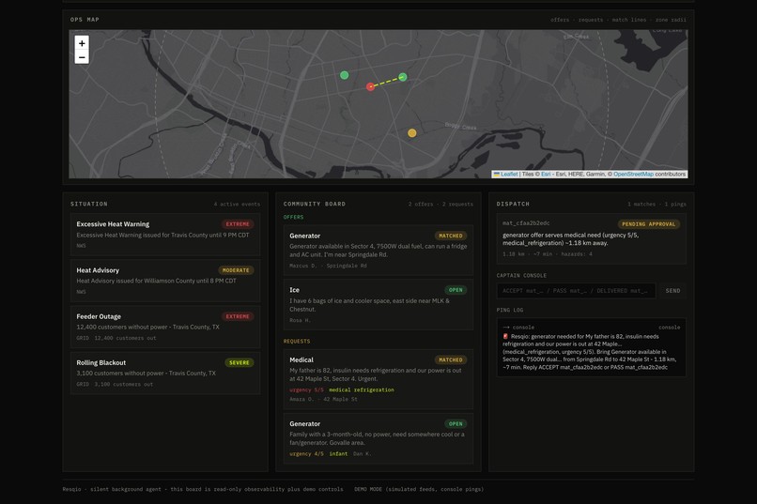The width and height of the screenshot is (757, 504).
Task: Click EXTREME badge on Feeder Outage
Action: point(238,317)
